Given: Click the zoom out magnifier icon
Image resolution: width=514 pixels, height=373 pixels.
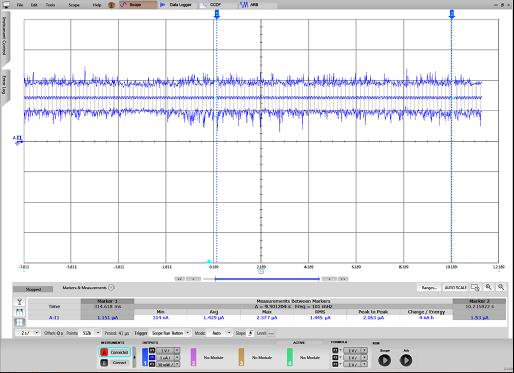Looking at the screenshot, I should 501,288.
